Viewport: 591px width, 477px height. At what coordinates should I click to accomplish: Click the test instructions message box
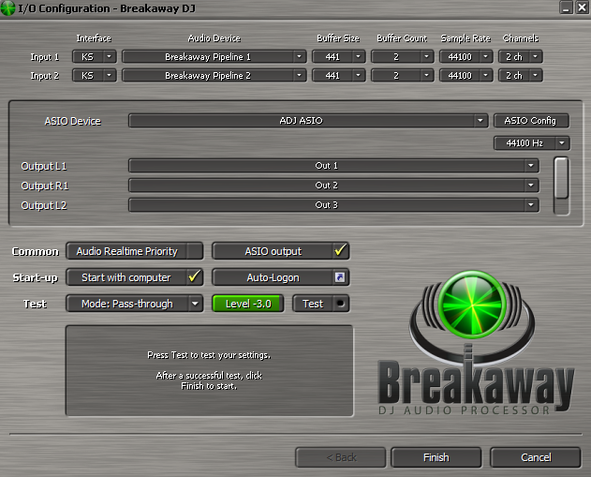tap(210, 371)
